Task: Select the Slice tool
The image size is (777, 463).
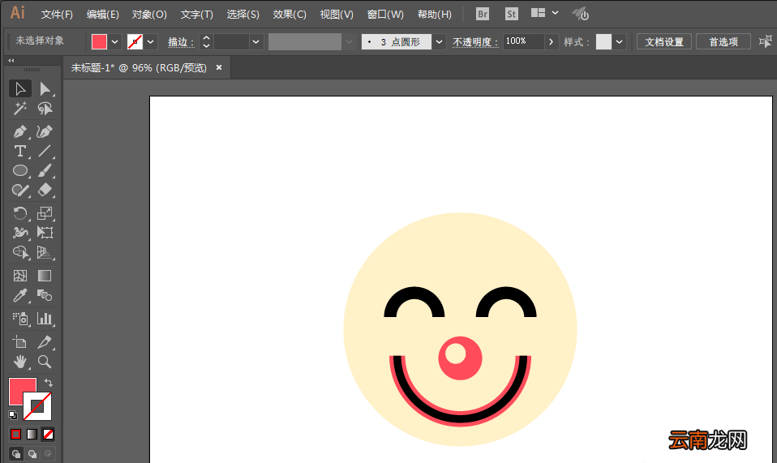Action: 45,342
